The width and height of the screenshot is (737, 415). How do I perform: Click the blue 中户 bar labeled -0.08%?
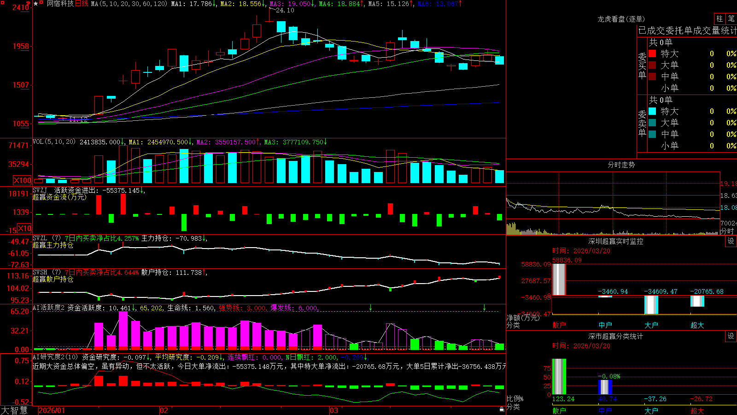pyautogui.click(x=605, y=387)
